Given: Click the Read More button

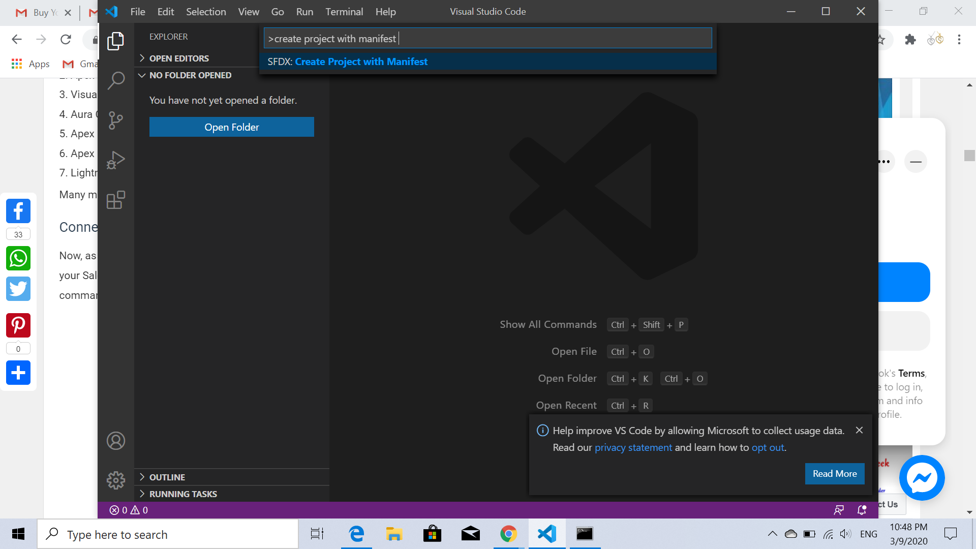Looking at the screenshot, I should coord(835,474).
